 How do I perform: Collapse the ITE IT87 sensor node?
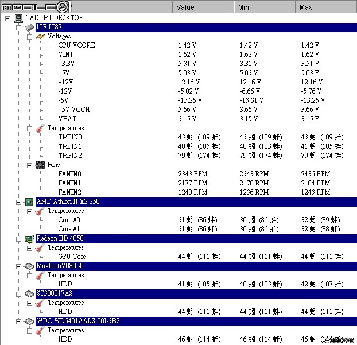19,28
